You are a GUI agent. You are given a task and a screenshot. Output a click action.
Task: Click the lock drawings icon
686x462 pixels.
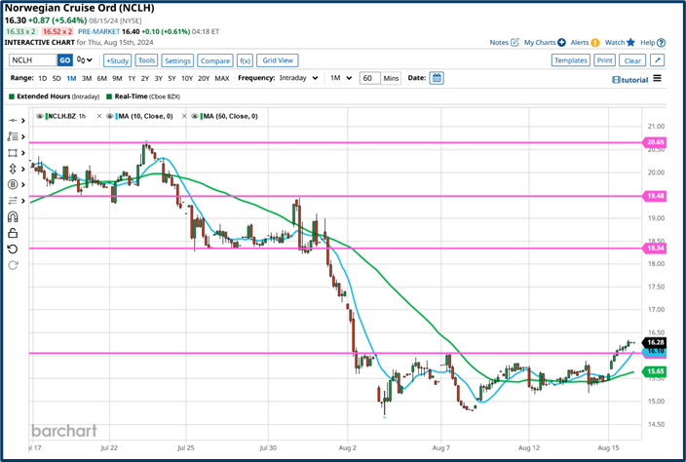click(13, 233)
